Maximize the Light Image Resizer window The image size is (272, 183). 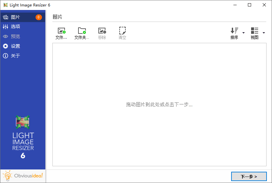click(x=249, y=5)
